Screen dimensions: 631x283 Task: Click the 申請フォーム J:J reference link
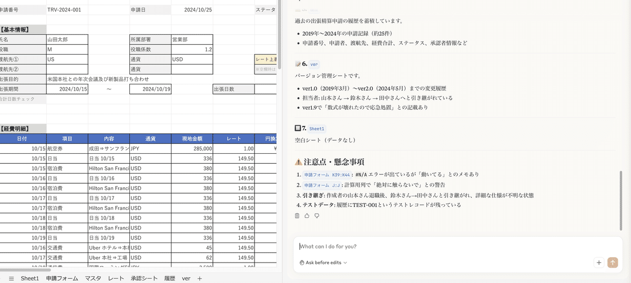tap(321, 185)
